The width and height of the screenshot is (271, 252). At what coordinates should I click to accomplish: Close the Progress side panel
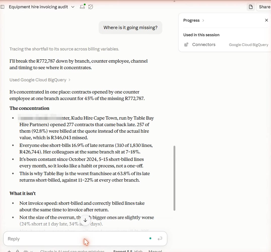[x=266, y=20]
